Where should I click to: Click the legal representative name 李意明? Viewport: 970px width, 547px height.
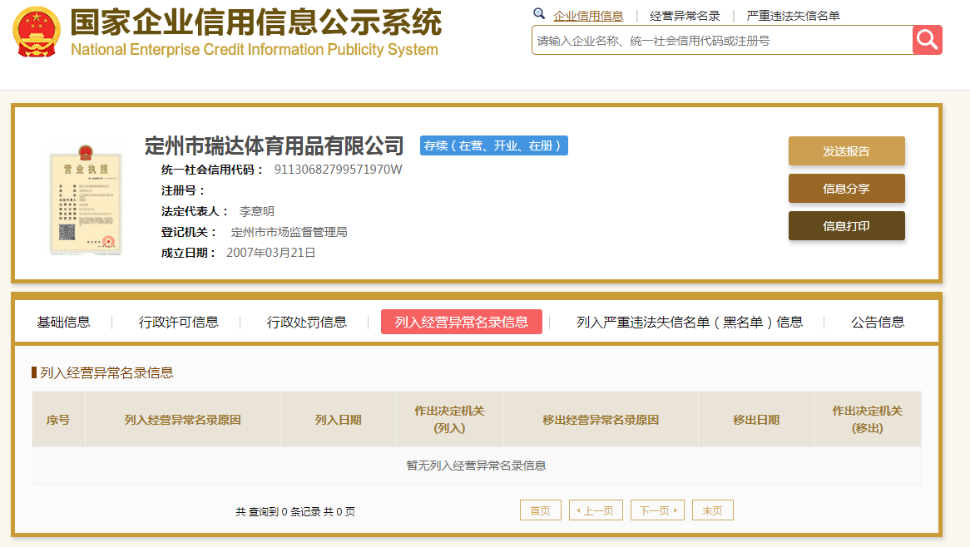[257, 211]
